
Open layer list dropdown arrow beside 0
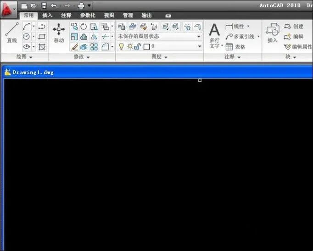(199, 46)
